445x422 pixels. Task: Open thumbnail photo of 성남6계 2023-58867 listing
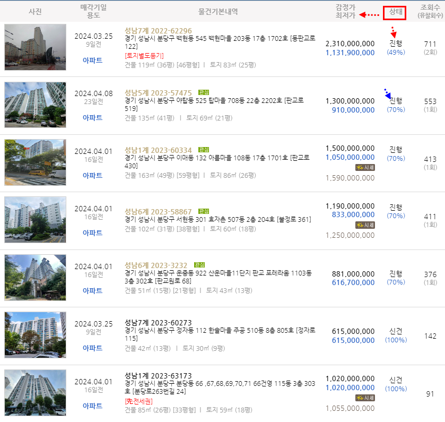click(35, 220)
